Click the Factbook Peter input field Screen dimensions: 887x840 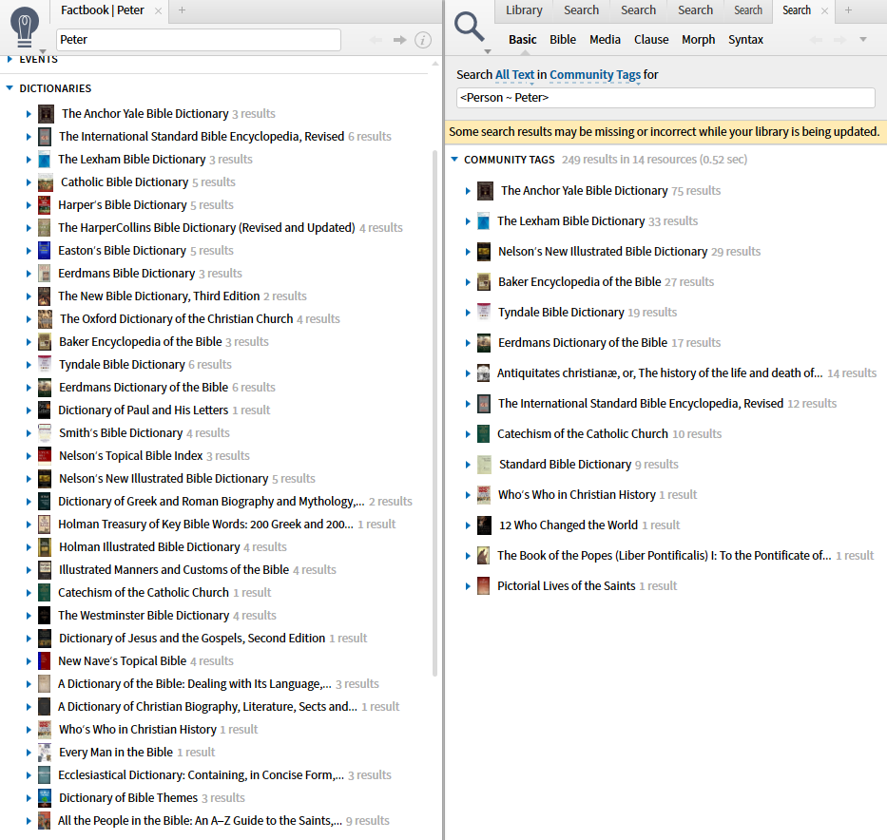(x=199, y=40)
